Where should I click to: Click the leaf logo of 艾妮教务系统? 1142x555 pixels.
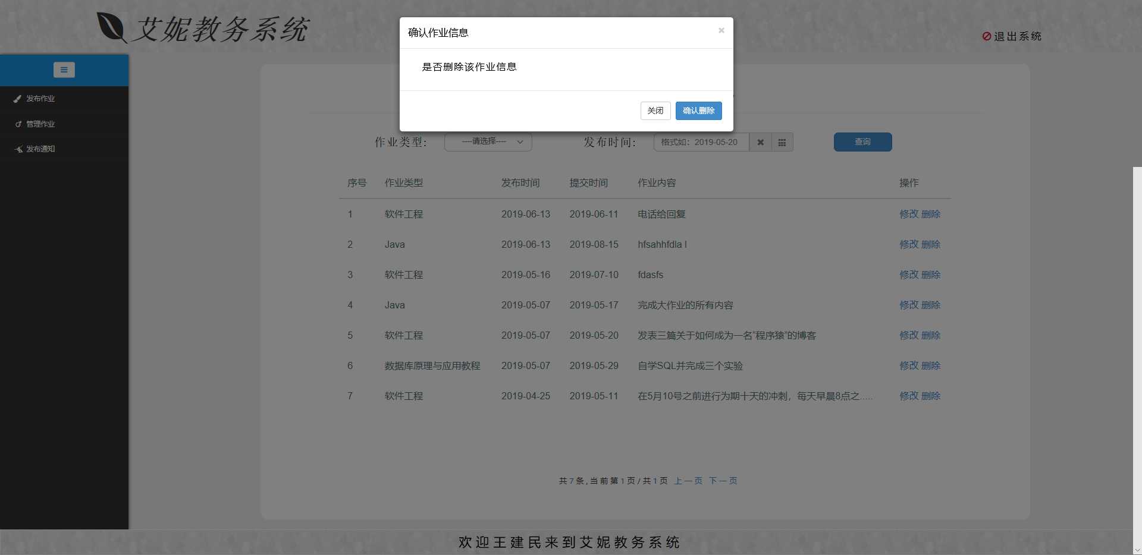[x=112, y=28]
